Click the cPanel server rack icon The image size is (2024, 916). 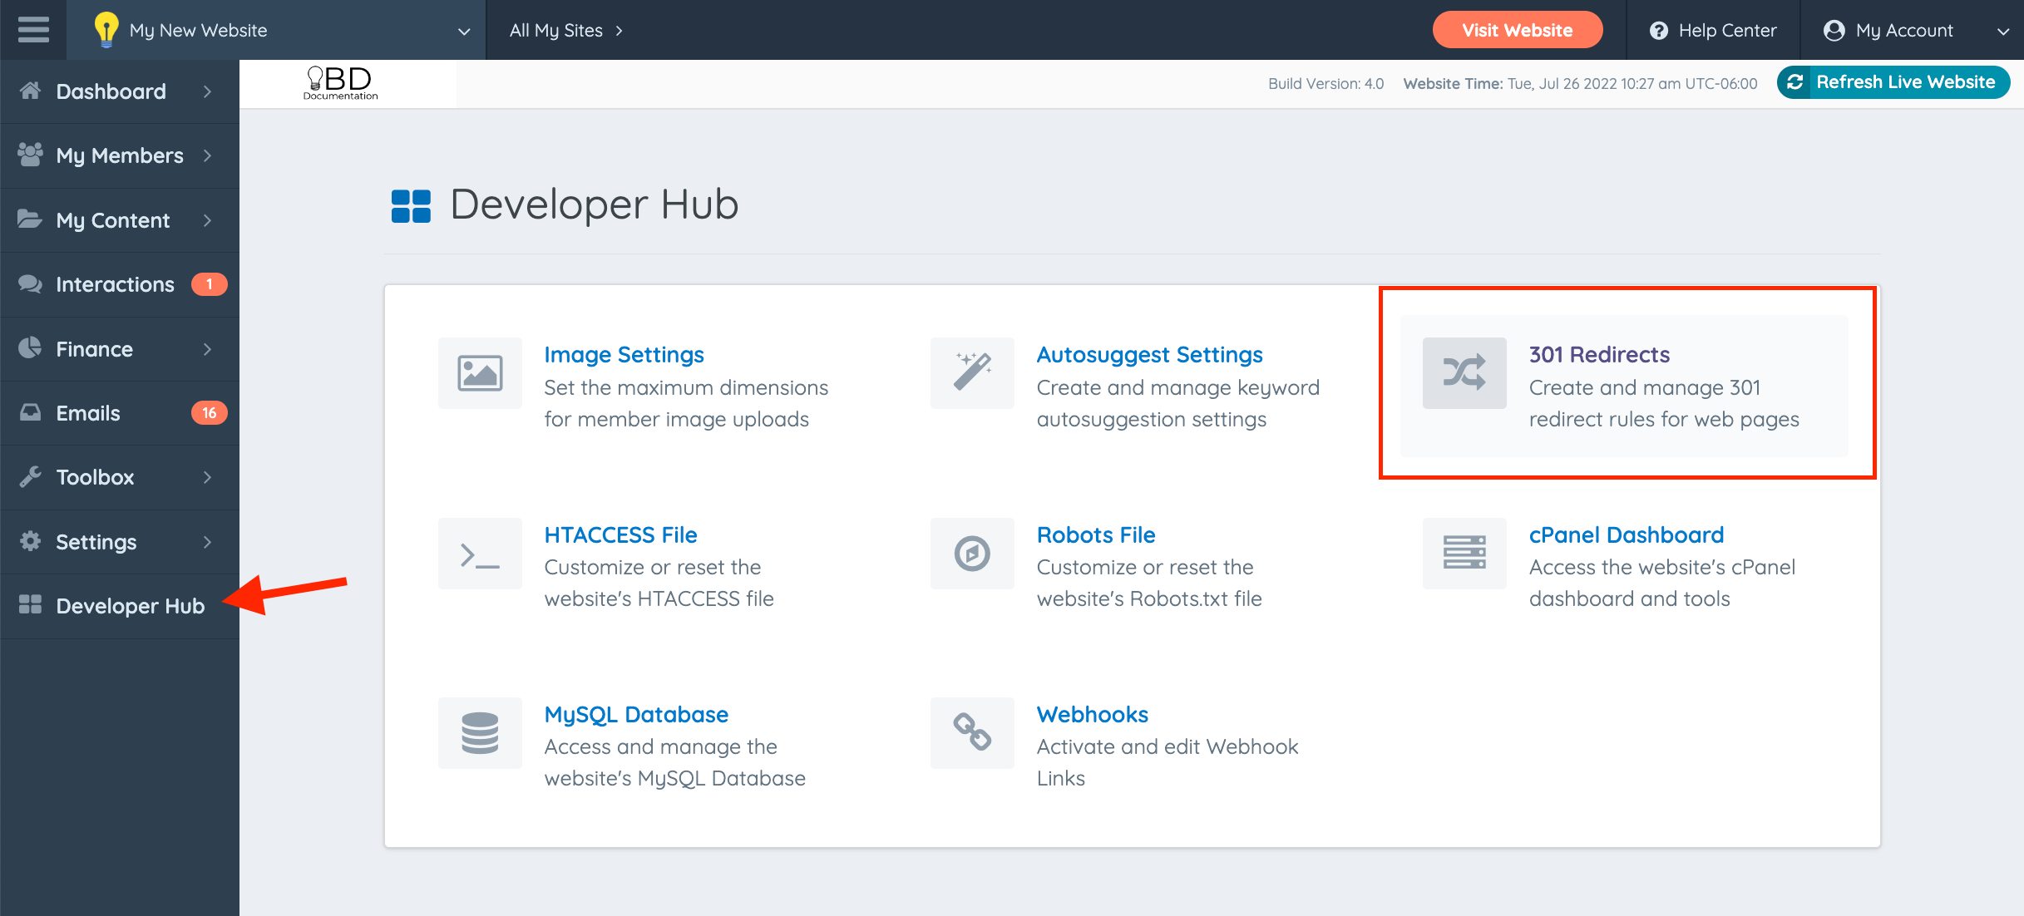click(x=1464, y=554)
